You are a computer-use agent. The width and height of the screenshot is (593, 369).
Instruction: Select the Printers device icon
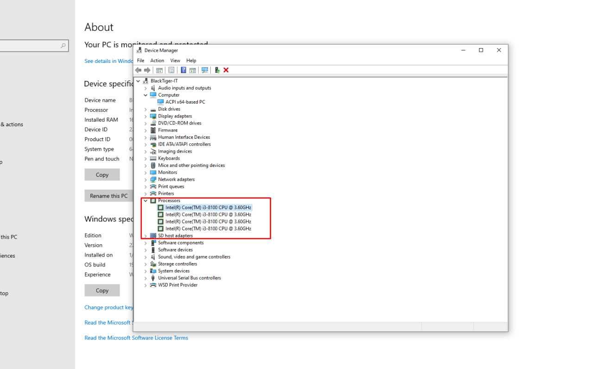pyautogui.click(x=153, y=193)
